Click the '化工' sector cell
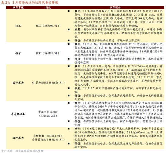The height and width of the screenshot is (153, 168). [x=18, y=26]
